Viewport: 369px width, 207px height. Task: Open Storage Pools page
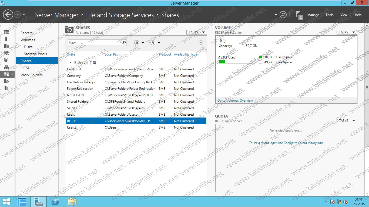pos(35,54)
